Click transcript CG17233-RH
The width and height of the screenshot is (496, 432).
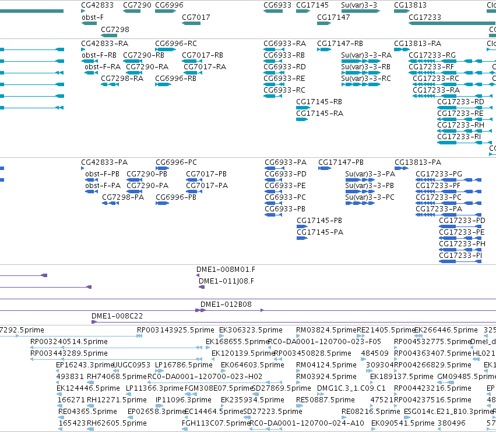click(460, 125)
